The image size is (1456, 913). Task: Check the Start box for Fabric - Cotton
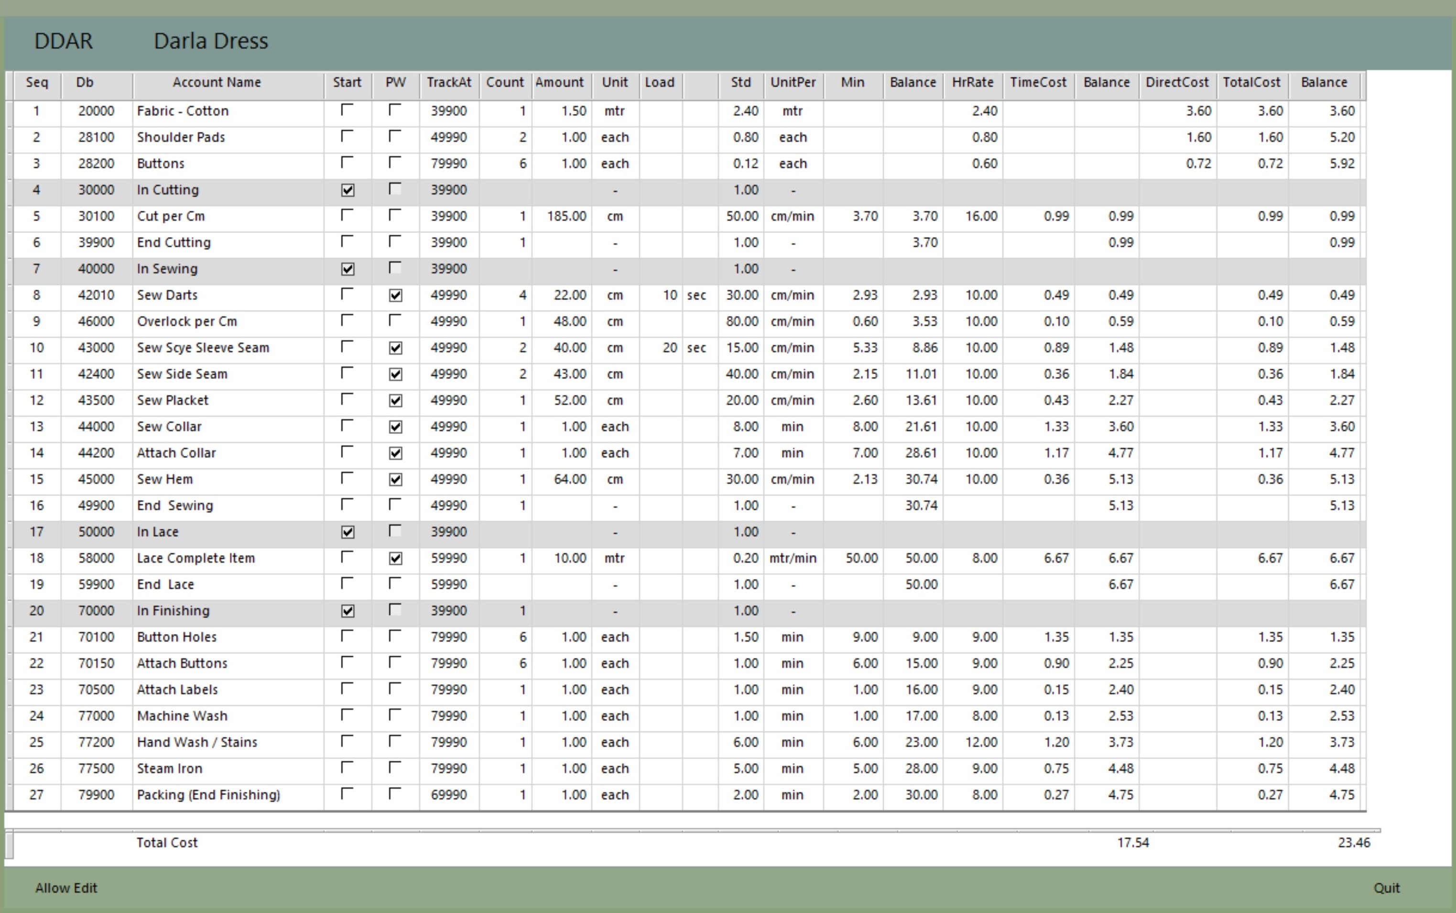pos(347,110)
